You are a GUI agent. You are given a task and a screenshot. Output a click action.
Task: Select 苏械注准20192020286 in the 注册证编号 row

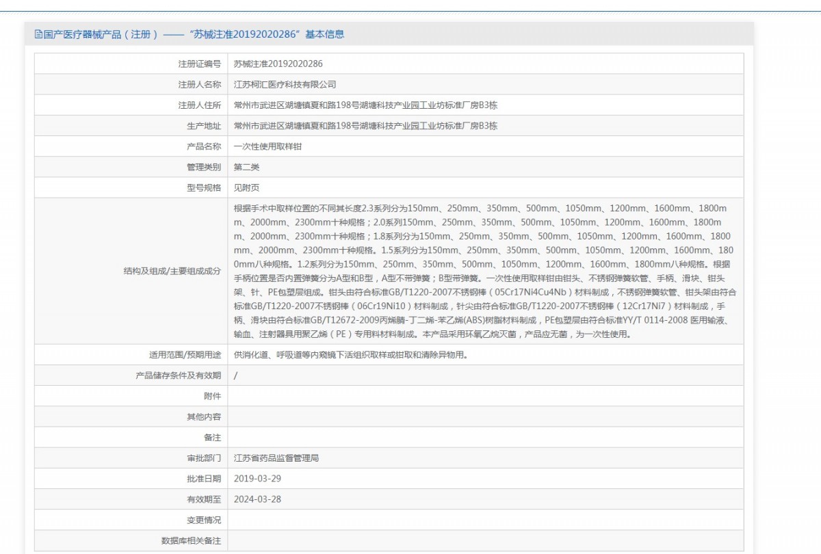pos(278,64)
